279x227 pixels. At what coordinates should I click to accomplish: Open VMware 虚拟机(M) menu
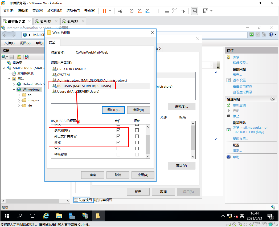(55, 11)
